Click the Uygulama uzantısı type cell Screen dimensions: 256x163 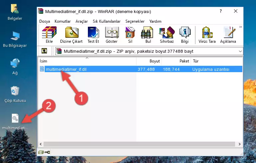pos(211,69)
